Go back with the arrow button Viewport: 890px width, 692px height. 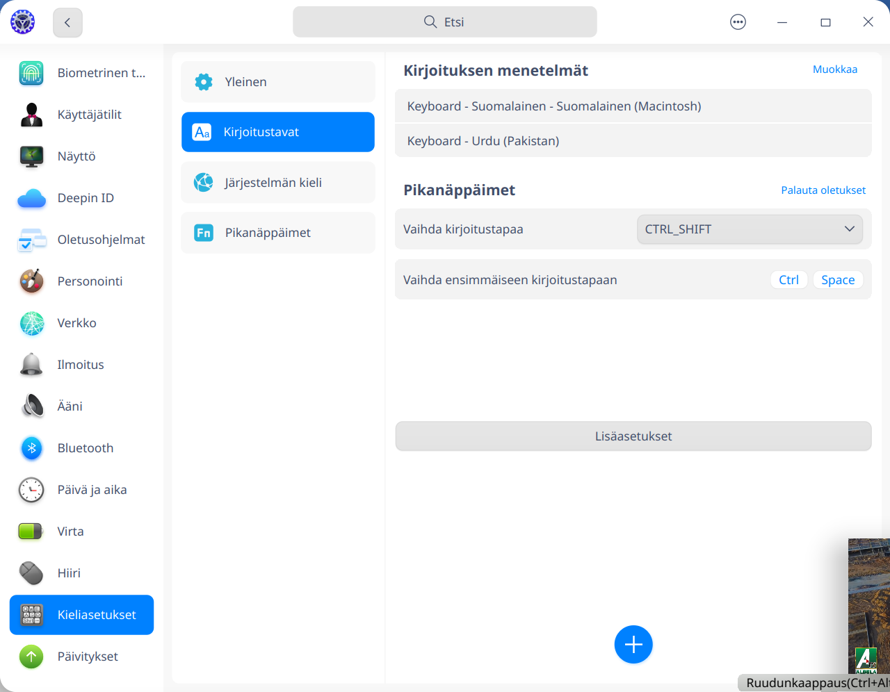[x=67, y=22]
